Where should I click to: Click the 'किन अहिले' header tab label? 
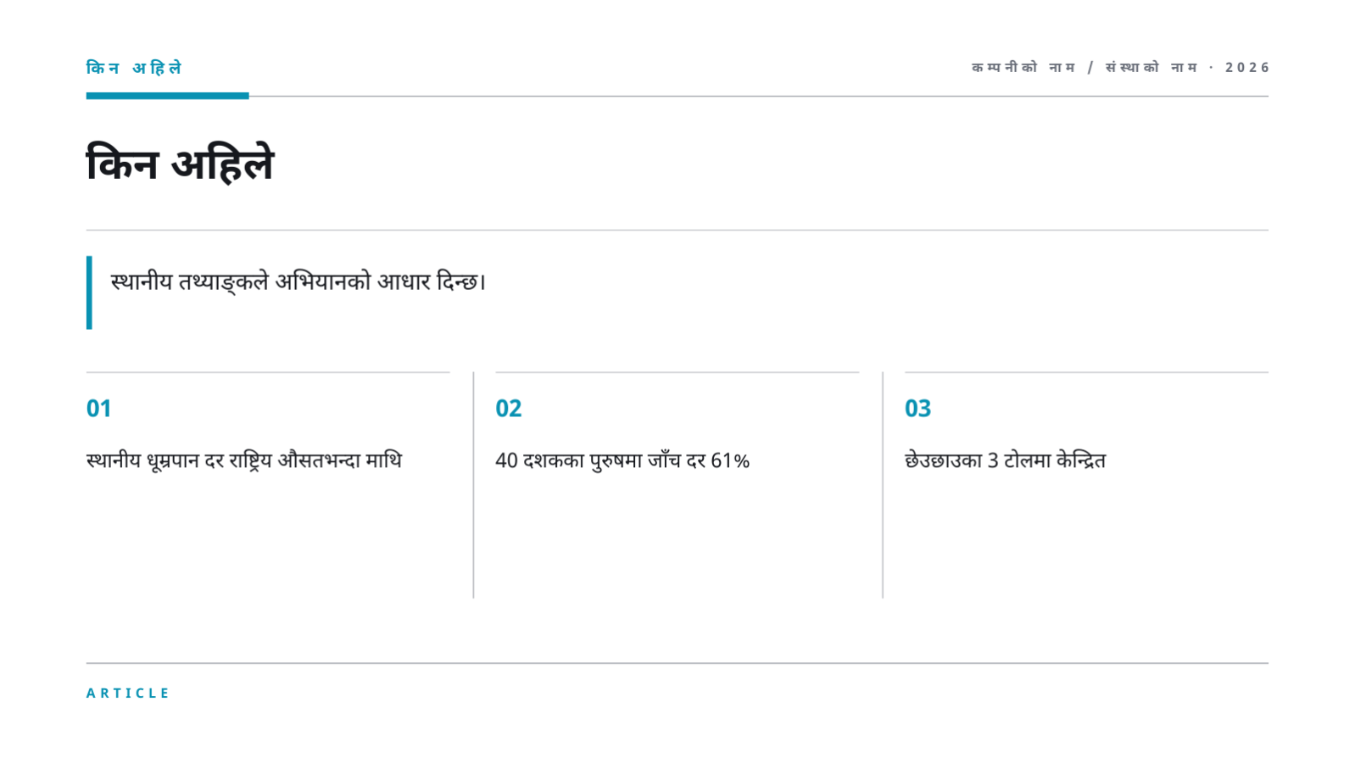coord(134,68)
